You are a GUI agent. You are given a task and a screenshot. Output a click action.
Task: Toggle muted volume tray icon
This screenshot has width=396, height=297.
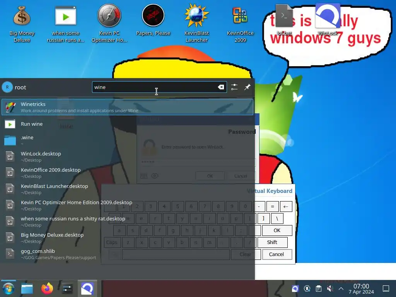click(330, 288)
